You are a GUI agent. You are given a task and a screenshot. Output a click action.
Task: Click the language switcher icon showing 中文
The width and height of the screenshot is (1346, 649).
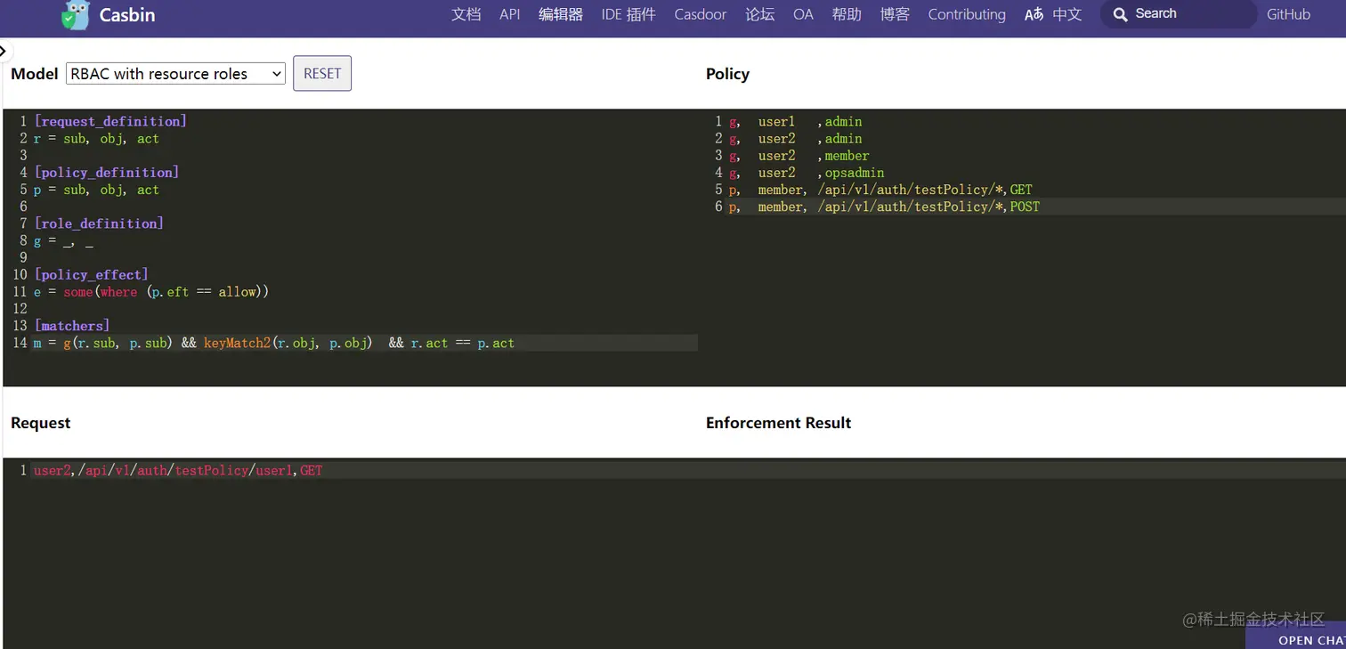1052,13
